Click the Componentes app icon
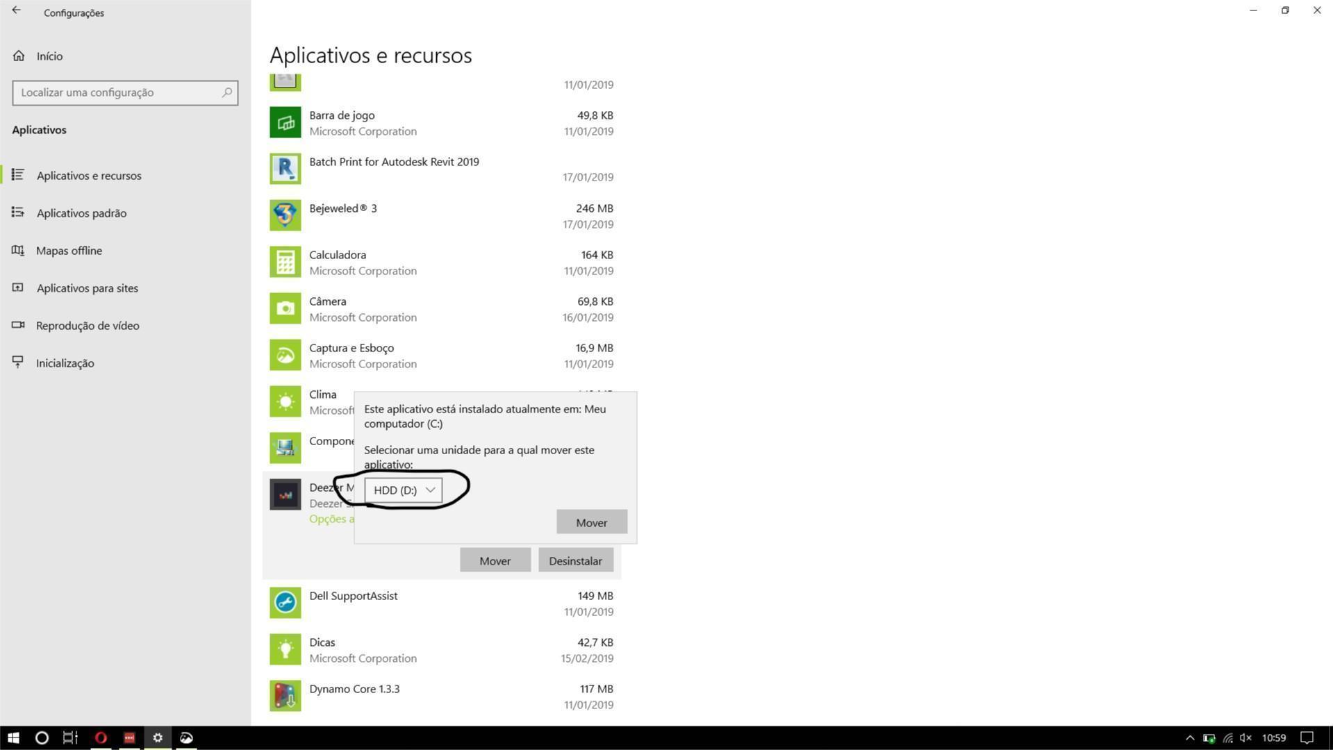Screen dimensions: 1333x750 coord(285,448)
